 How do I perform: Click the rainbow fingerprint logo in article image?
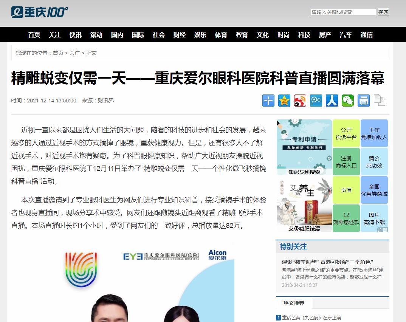point(81,269)
